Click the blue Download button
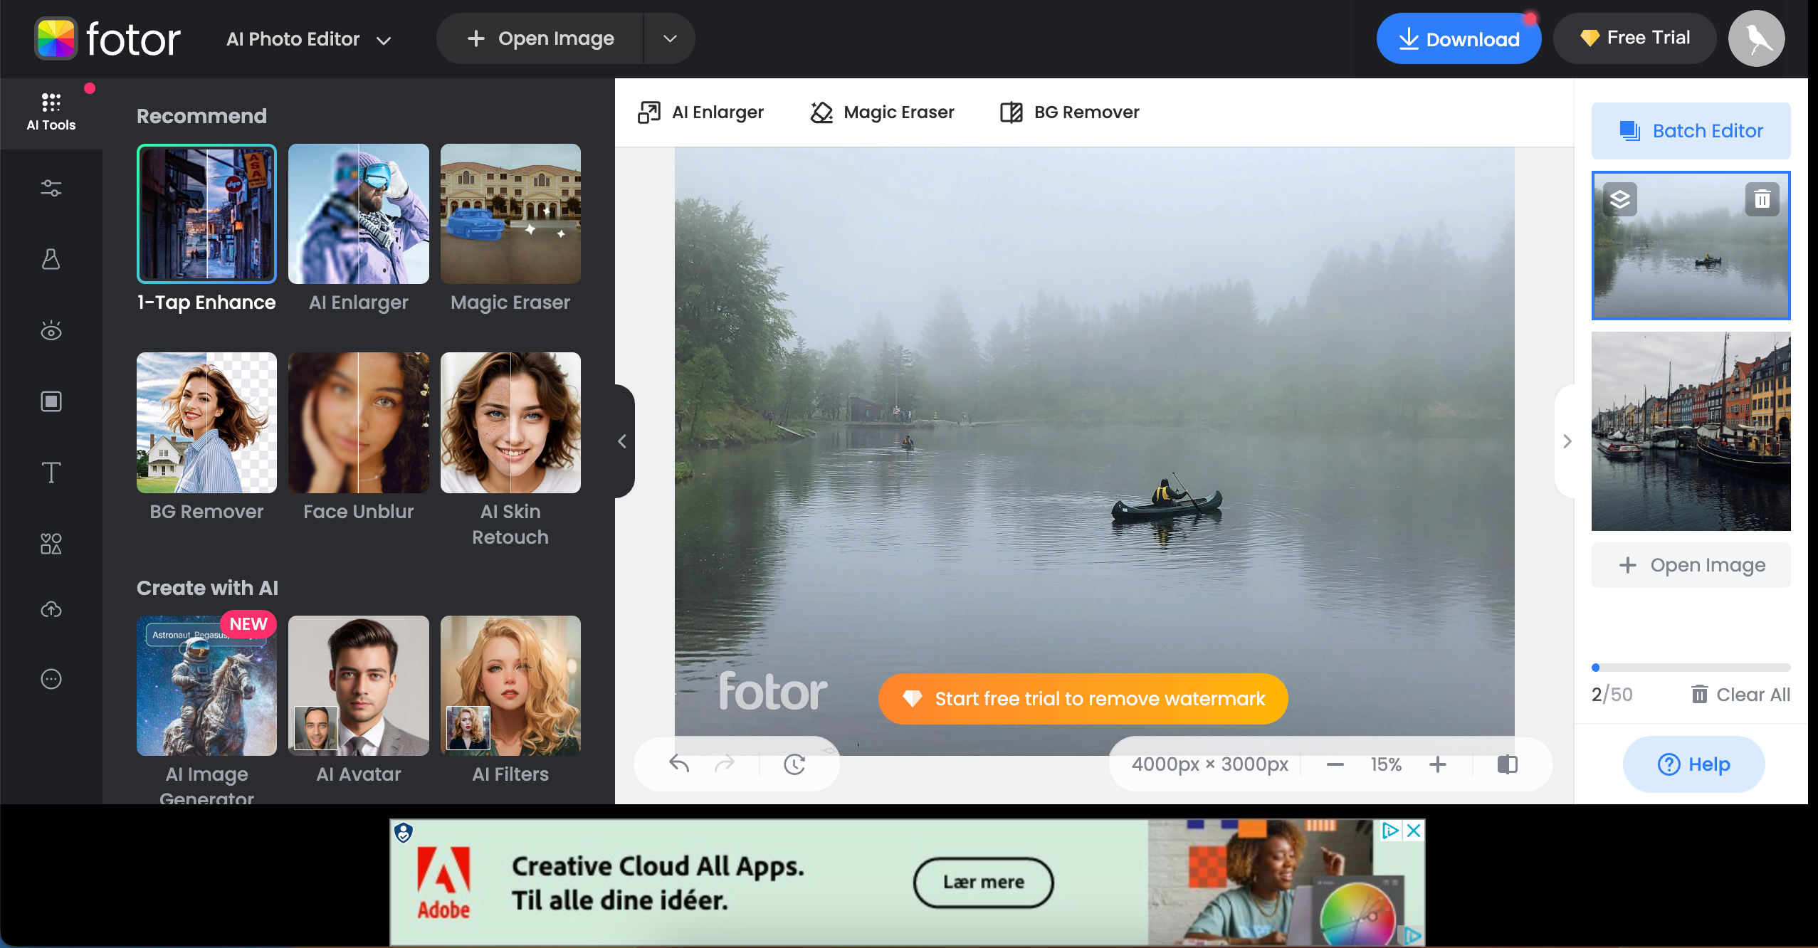The width and height of the screenshot is (1818, 948). coord(1458,39)
